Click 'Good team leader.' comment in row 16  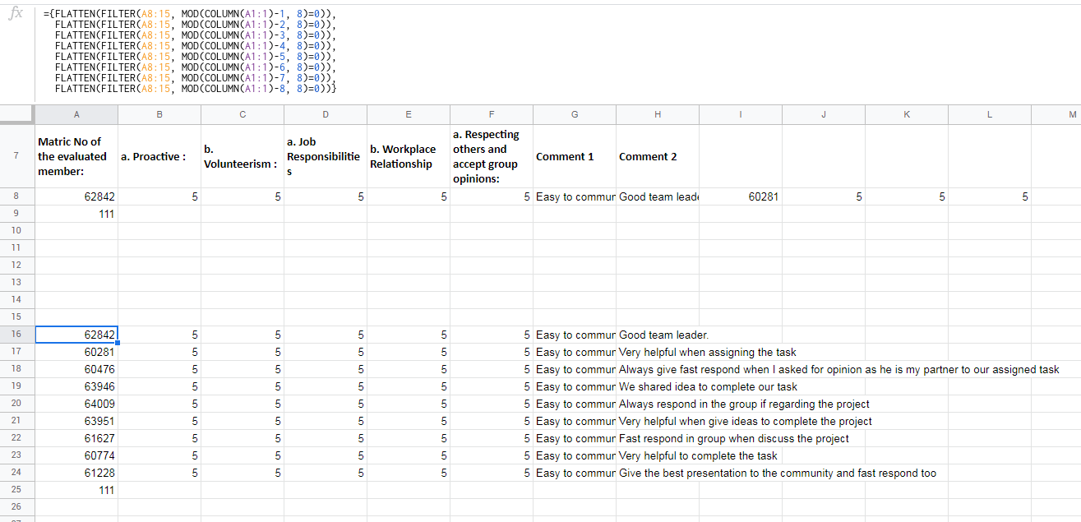click(x=663, y=335)
